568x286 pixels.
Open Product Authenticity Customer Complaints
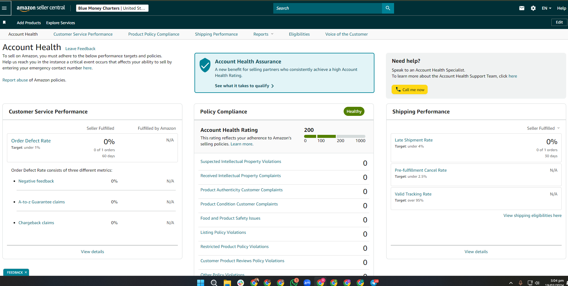coord(242,190)
